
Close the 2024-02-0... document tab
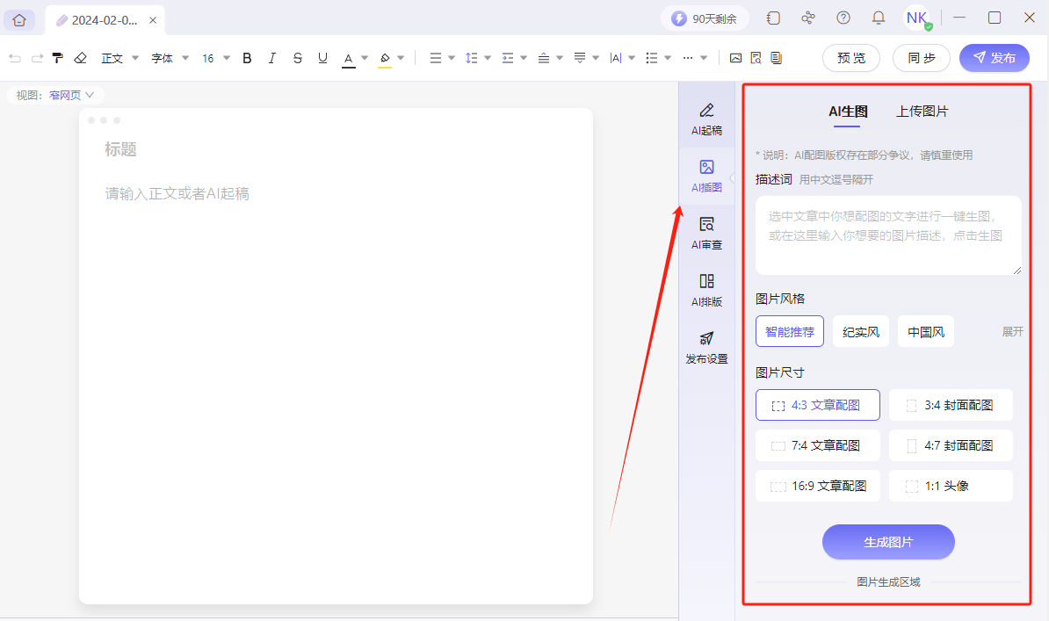pos(152,19)
